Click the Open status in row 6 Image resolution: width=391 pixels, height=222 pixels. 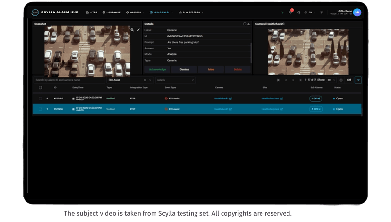(x=338, y=99)
